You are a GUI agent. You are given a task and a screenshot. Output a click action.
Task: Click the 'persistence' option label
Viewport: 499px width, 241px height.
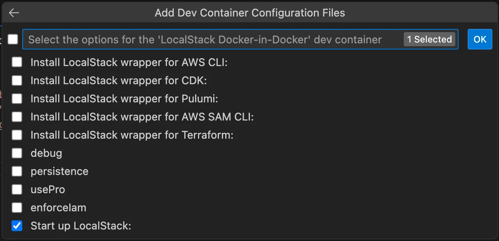[59, 171]
